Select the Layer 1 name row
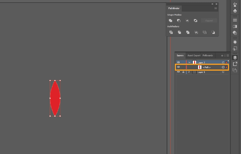The image size is (241, 154). pyautogui.click(x=201, y=72)
